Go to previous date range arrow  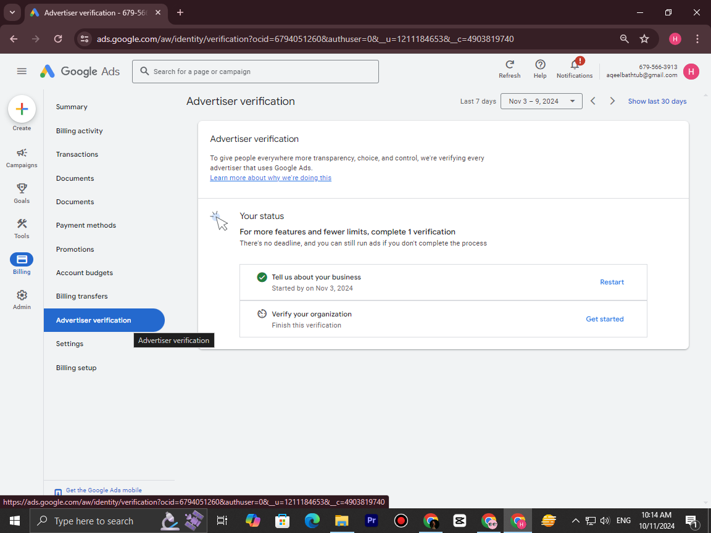pyautogui.click(x=592, y=101)
